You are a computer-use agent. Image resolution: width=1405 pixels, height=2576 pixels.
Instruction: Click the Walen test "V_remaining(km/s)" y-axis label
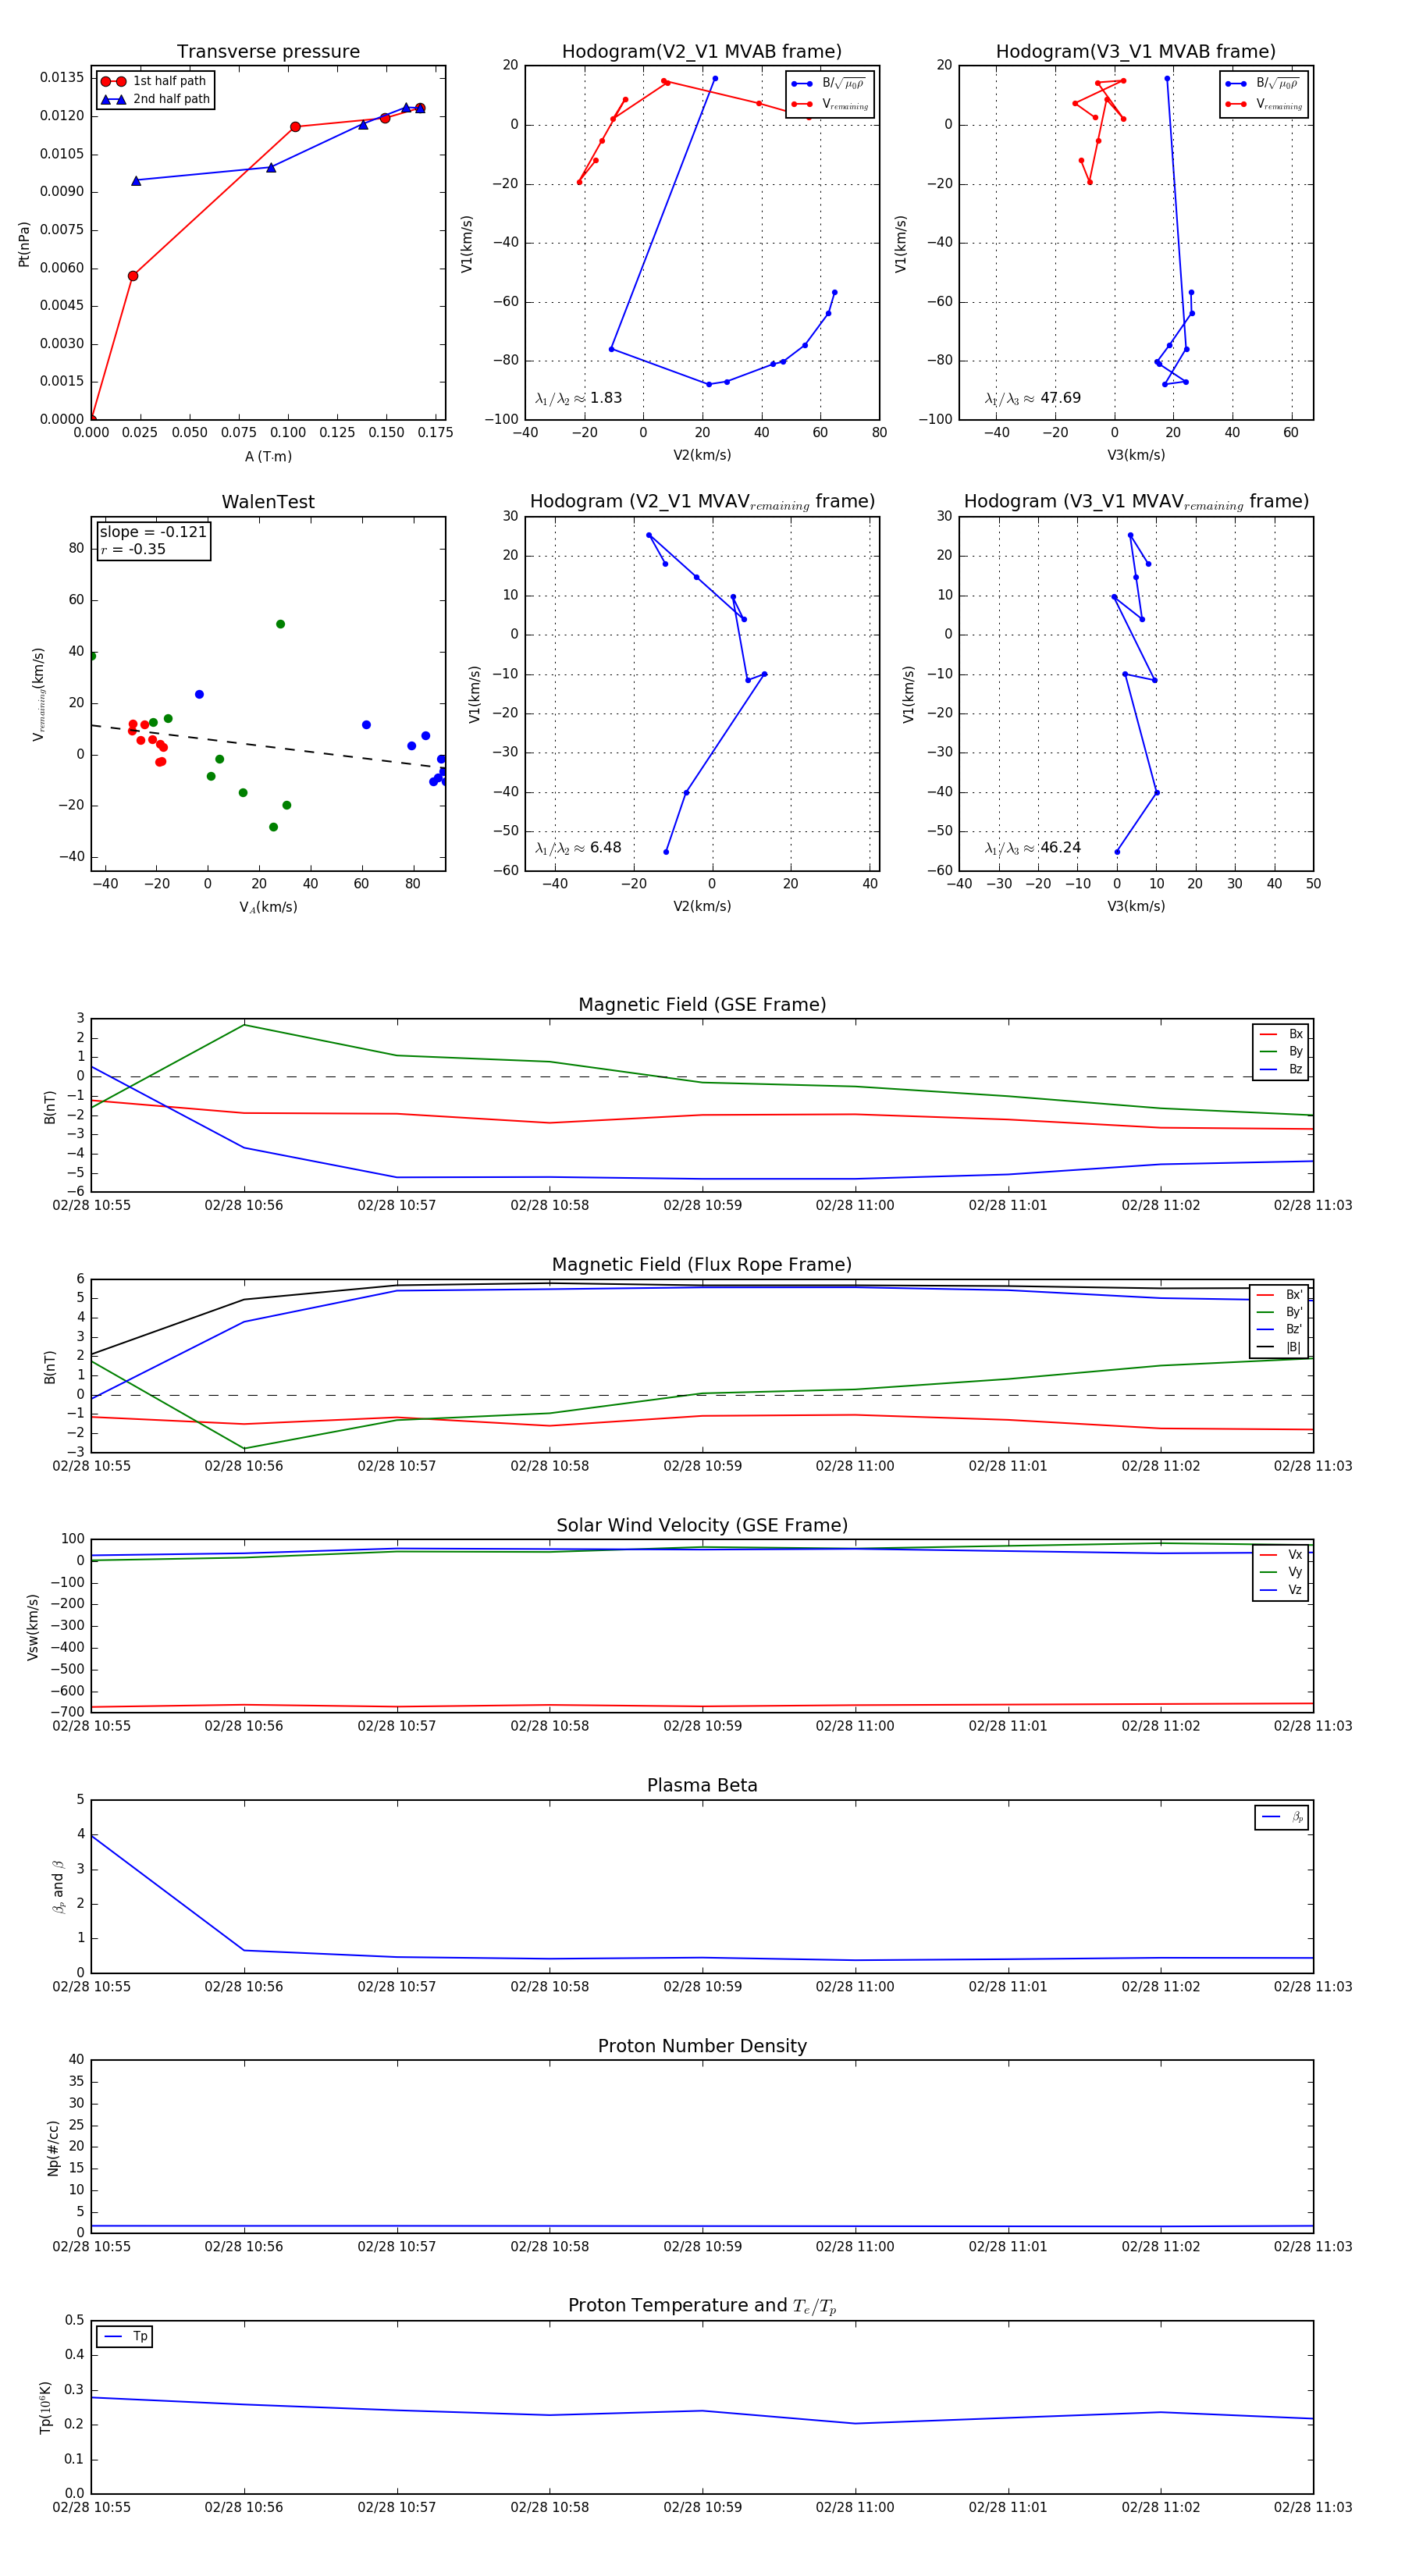39,694
